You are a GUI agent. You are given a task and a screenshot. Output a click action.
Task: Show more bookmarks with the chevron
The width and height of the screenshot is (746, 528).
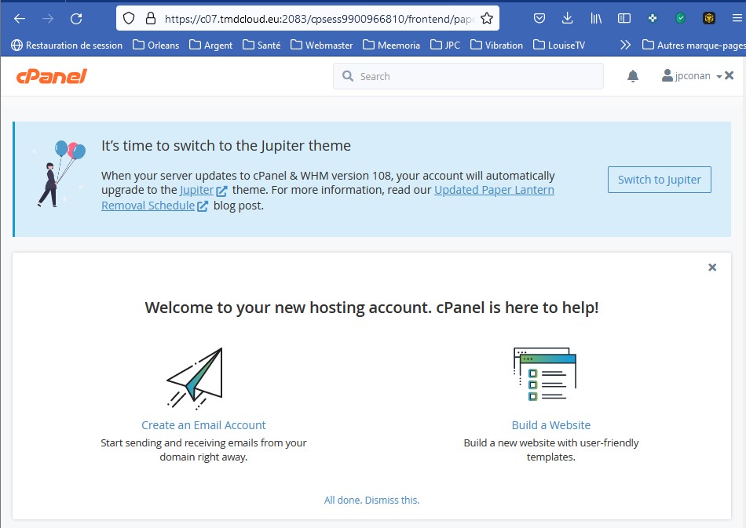pyautogui.click(x=625, y=45)
